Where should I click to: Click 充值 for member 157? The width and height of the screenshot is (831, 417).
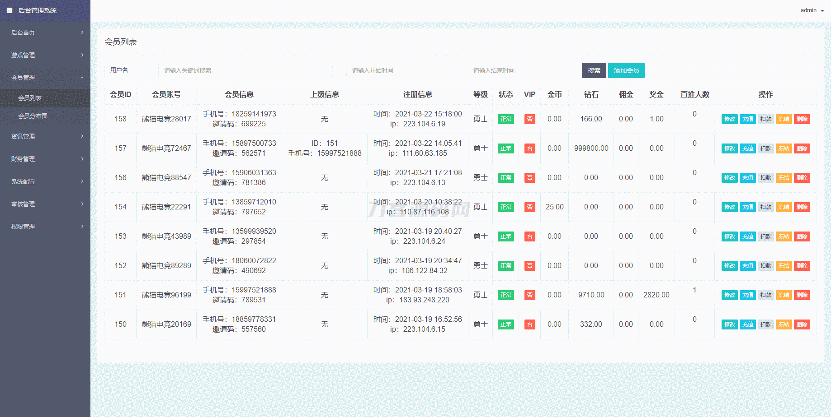[747, 148]
